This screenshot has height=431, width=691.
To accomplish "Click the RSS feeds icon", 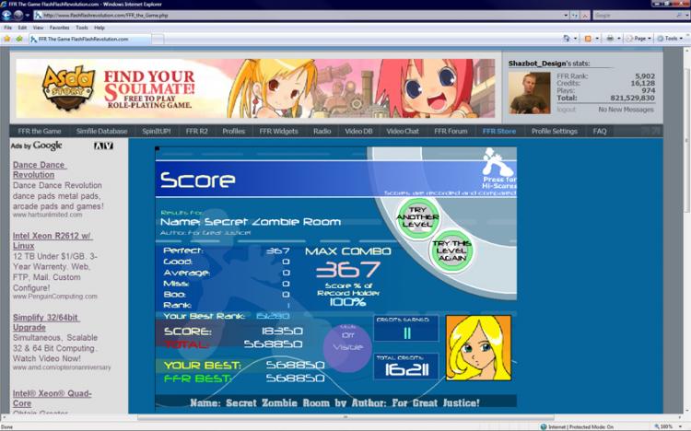I will [588, 39].
